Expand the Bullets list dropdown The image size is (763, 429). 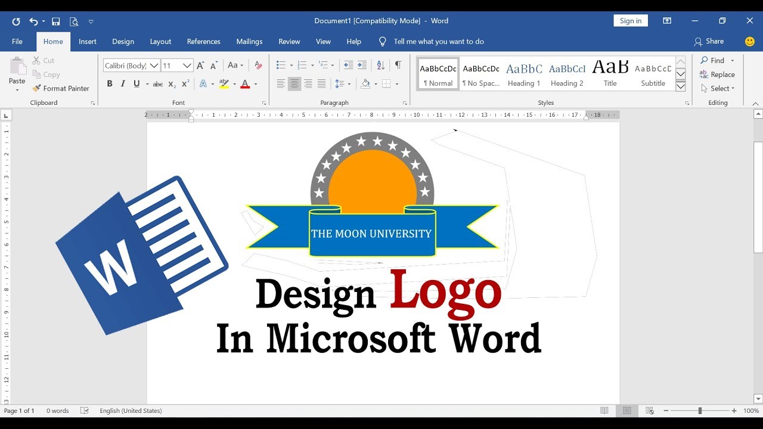tap(291, 66)
